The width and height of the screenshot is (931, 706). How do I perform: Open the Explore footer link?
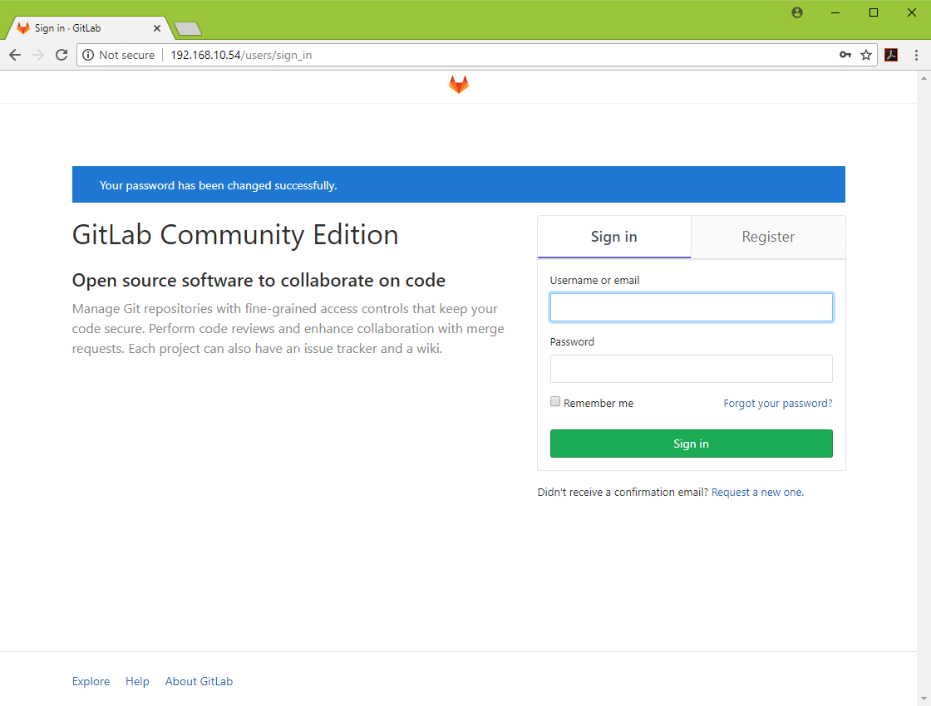pos(91,682)
